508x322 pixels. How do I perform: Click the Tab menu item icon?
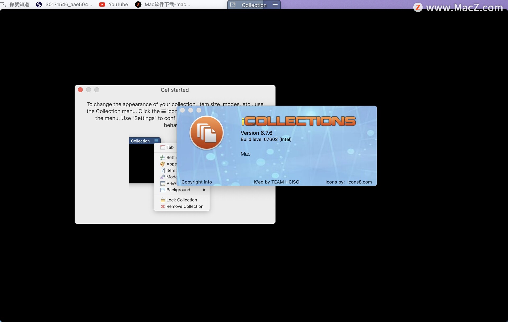pyautogui.click(x=162, y=147)
